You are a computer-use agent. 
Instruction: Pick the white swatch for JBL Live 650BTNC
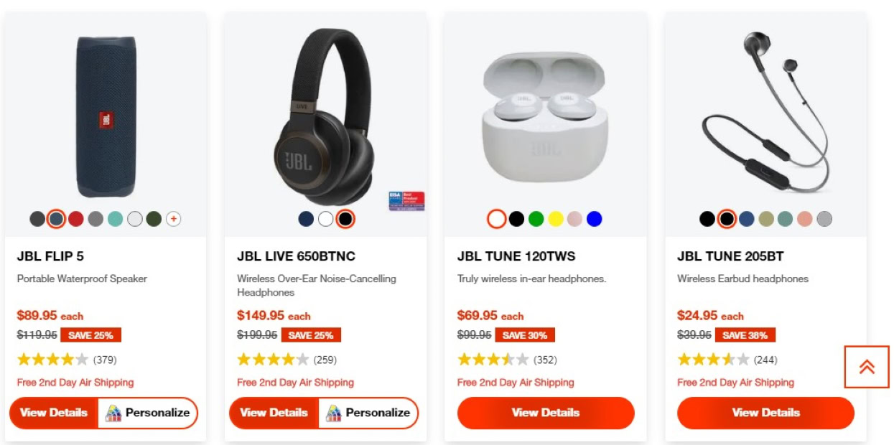coord(326,219)
